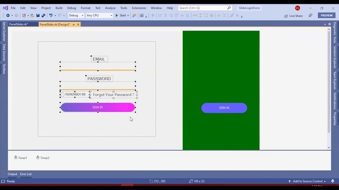Viewport: 339px width, 190px height.
Task: Close the PanelSlide.vb [Design] tab
Action: (78, 25)
